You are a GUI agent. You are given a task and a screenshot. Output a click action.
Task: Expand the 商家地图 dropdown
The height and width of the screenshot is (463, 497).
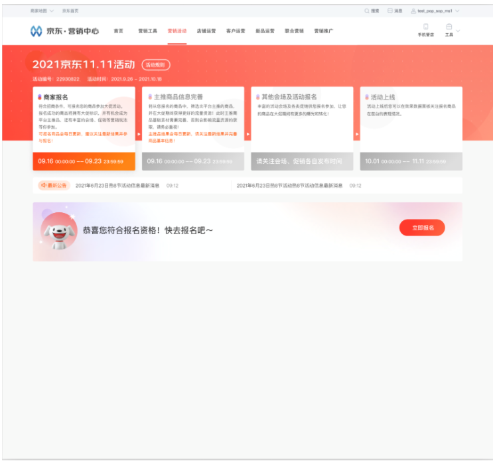pos(42,11)
